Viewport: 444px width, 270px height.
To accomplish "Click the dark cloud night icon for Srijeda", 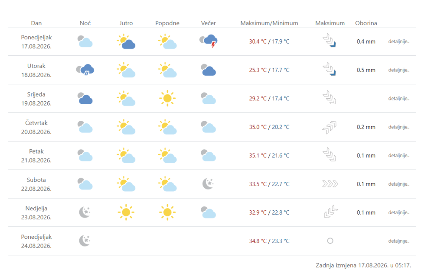I will [x=85, y=98].
